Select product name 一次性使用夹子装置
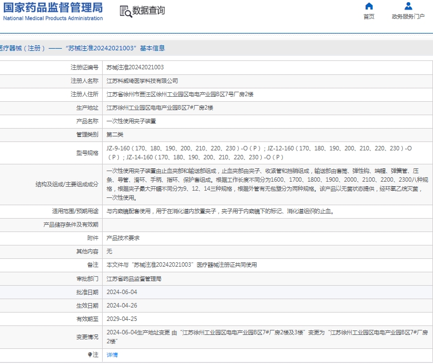The height and width of the screenshot is (364, 433). click(131, 121)
